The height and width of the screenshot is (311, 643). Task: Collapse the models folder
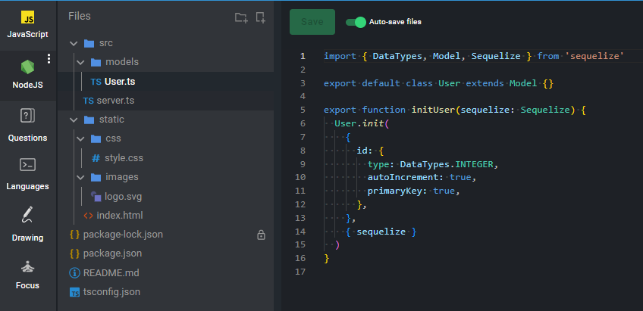click(80, 62)
